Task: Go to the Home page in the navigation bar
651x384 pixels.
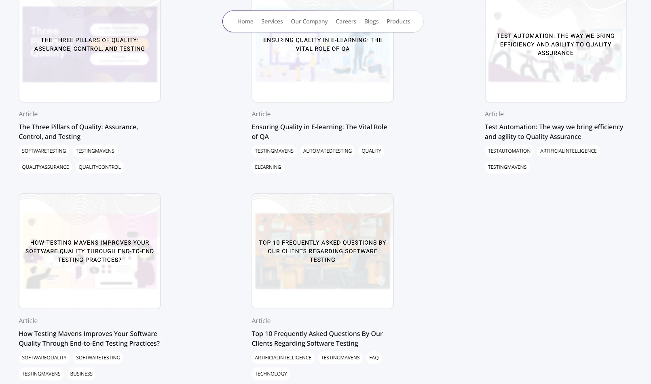Action: 245,21
